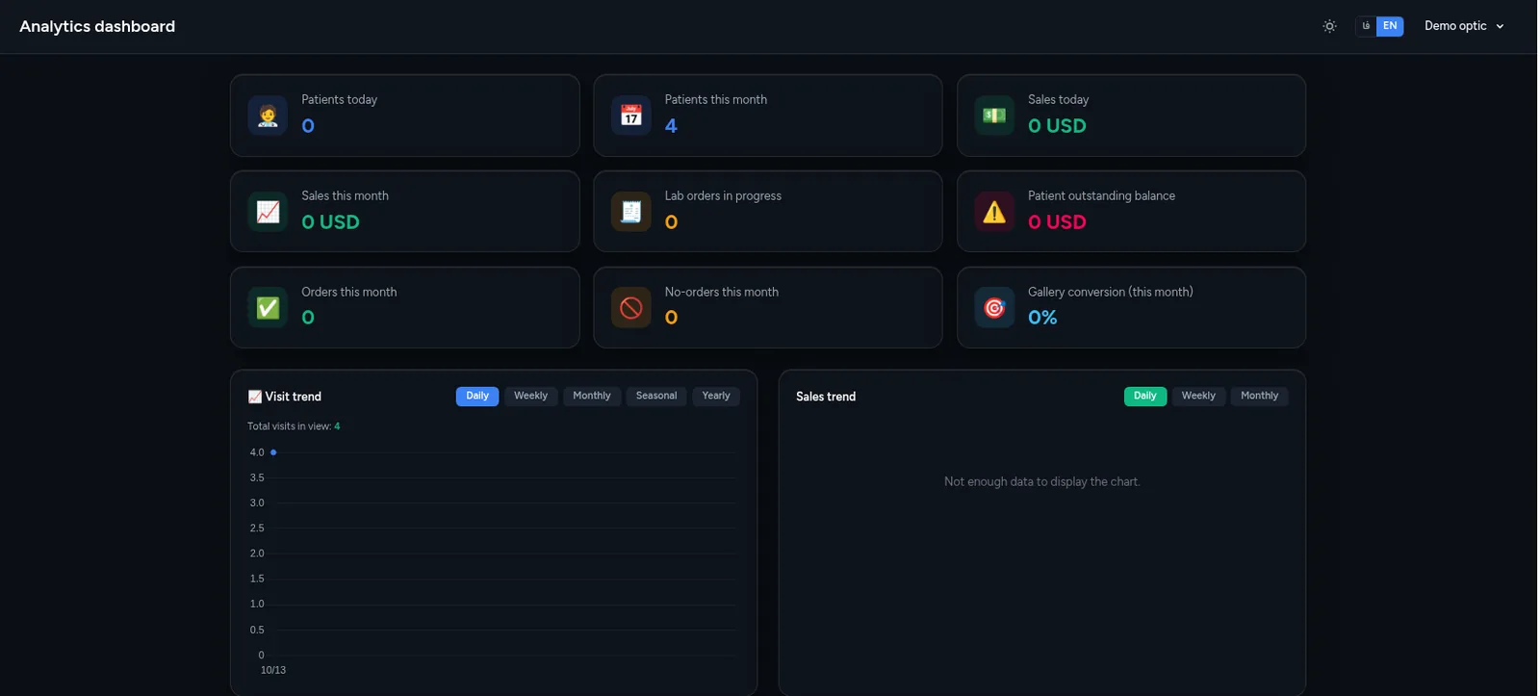Switch Sales trend to Monthly

[1259, 396]
